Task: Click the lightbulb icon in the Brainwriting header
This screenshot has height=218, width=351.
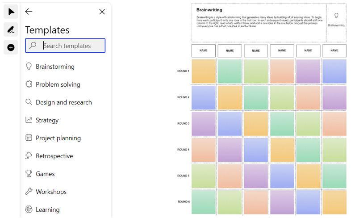Action: 336,16
